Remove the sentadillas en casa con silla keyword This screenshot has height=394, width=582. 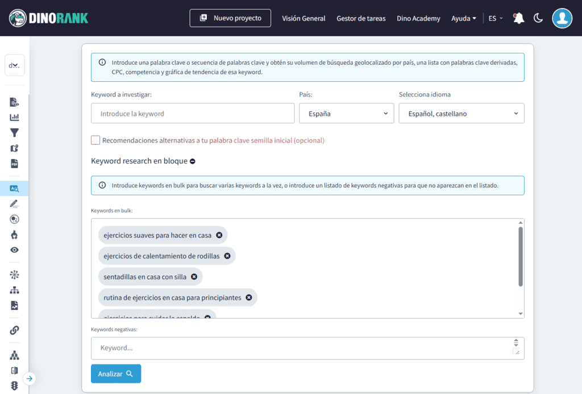point(193,276)
